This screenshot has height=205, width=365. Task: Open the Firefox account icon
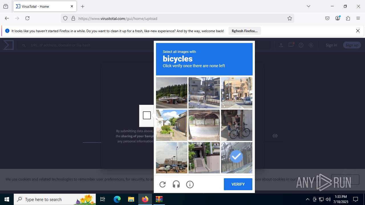pos(338,18)
